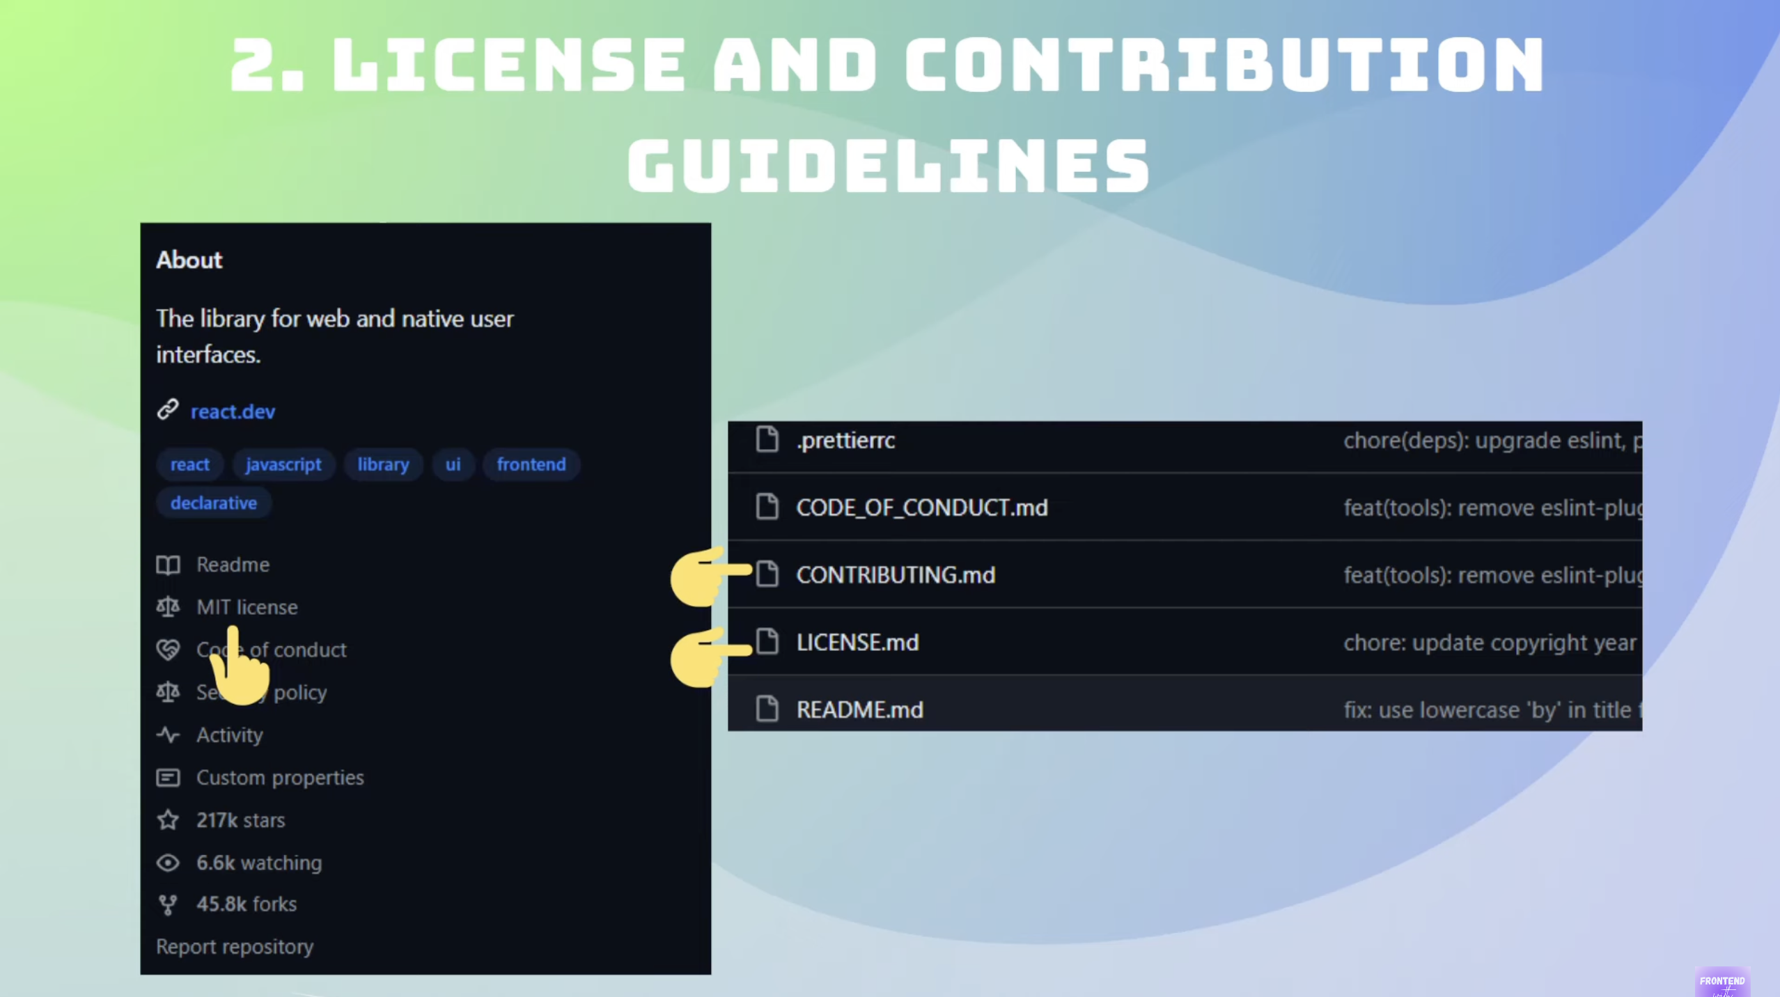1780x997 pixels.
Task: Open the .prettierrc file
Action: tap(845, 440)
